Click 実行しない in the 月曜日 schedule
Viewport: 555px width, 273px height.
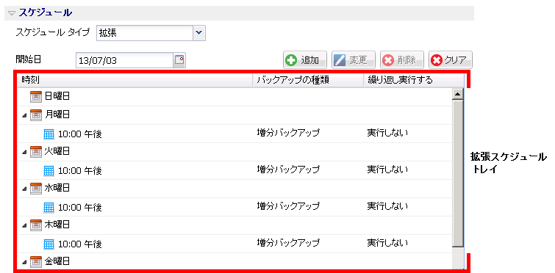pos(387,132)
